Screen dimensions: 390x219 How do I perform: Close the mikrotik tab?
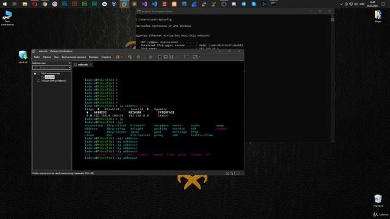click(x=91, y=64)
